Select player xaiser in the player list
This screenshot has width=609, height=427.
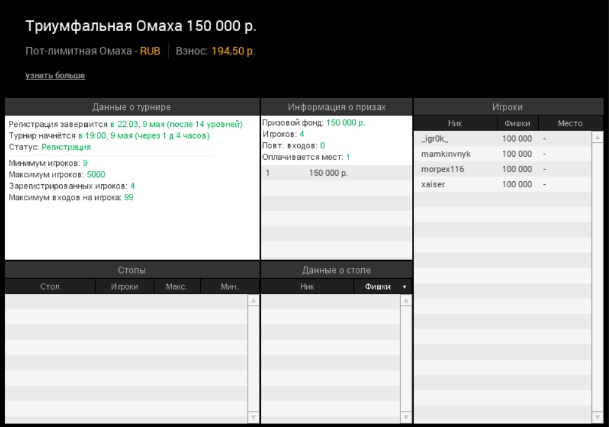click(433, 185)
